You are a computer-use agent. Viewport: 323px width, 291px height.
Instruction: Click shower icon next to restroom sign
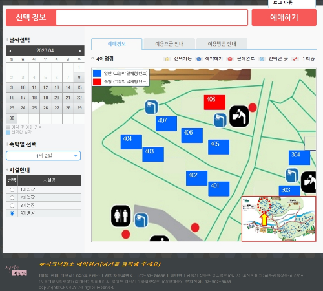pos(141,220)
